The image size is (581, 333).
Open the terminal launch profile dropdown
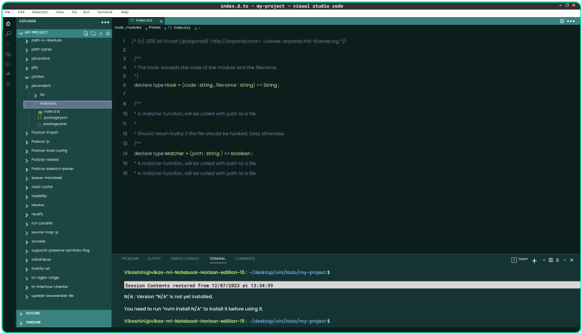pyautogui.click(x=544, y=260)
